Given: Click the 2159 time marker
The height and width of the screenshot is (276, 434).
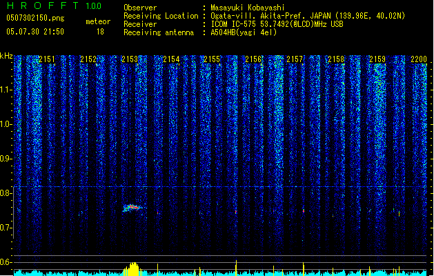Looking at the screenshot, I should 377,59.
